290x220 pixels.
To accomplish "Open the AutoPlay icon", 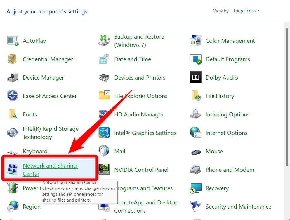I will [x=13, y=41].
